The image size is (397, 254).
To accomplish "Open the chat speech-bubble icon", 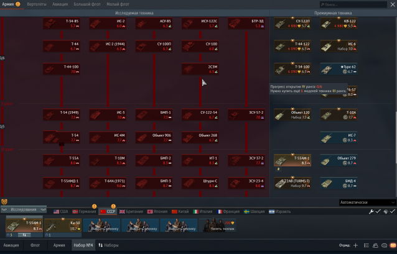I will tap(384, 245).
